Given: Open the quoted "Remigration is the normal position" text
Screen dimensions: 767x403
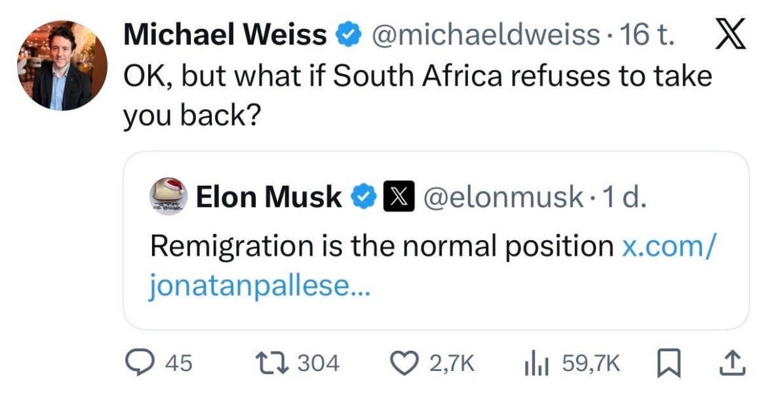Looking at the screenshot, I should [382, 245].
